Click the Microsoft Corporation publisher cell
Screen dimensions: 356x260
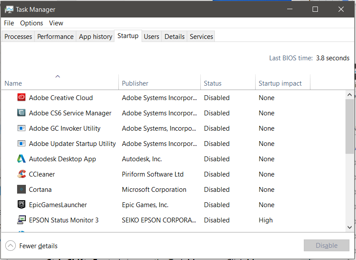point(154,190)
